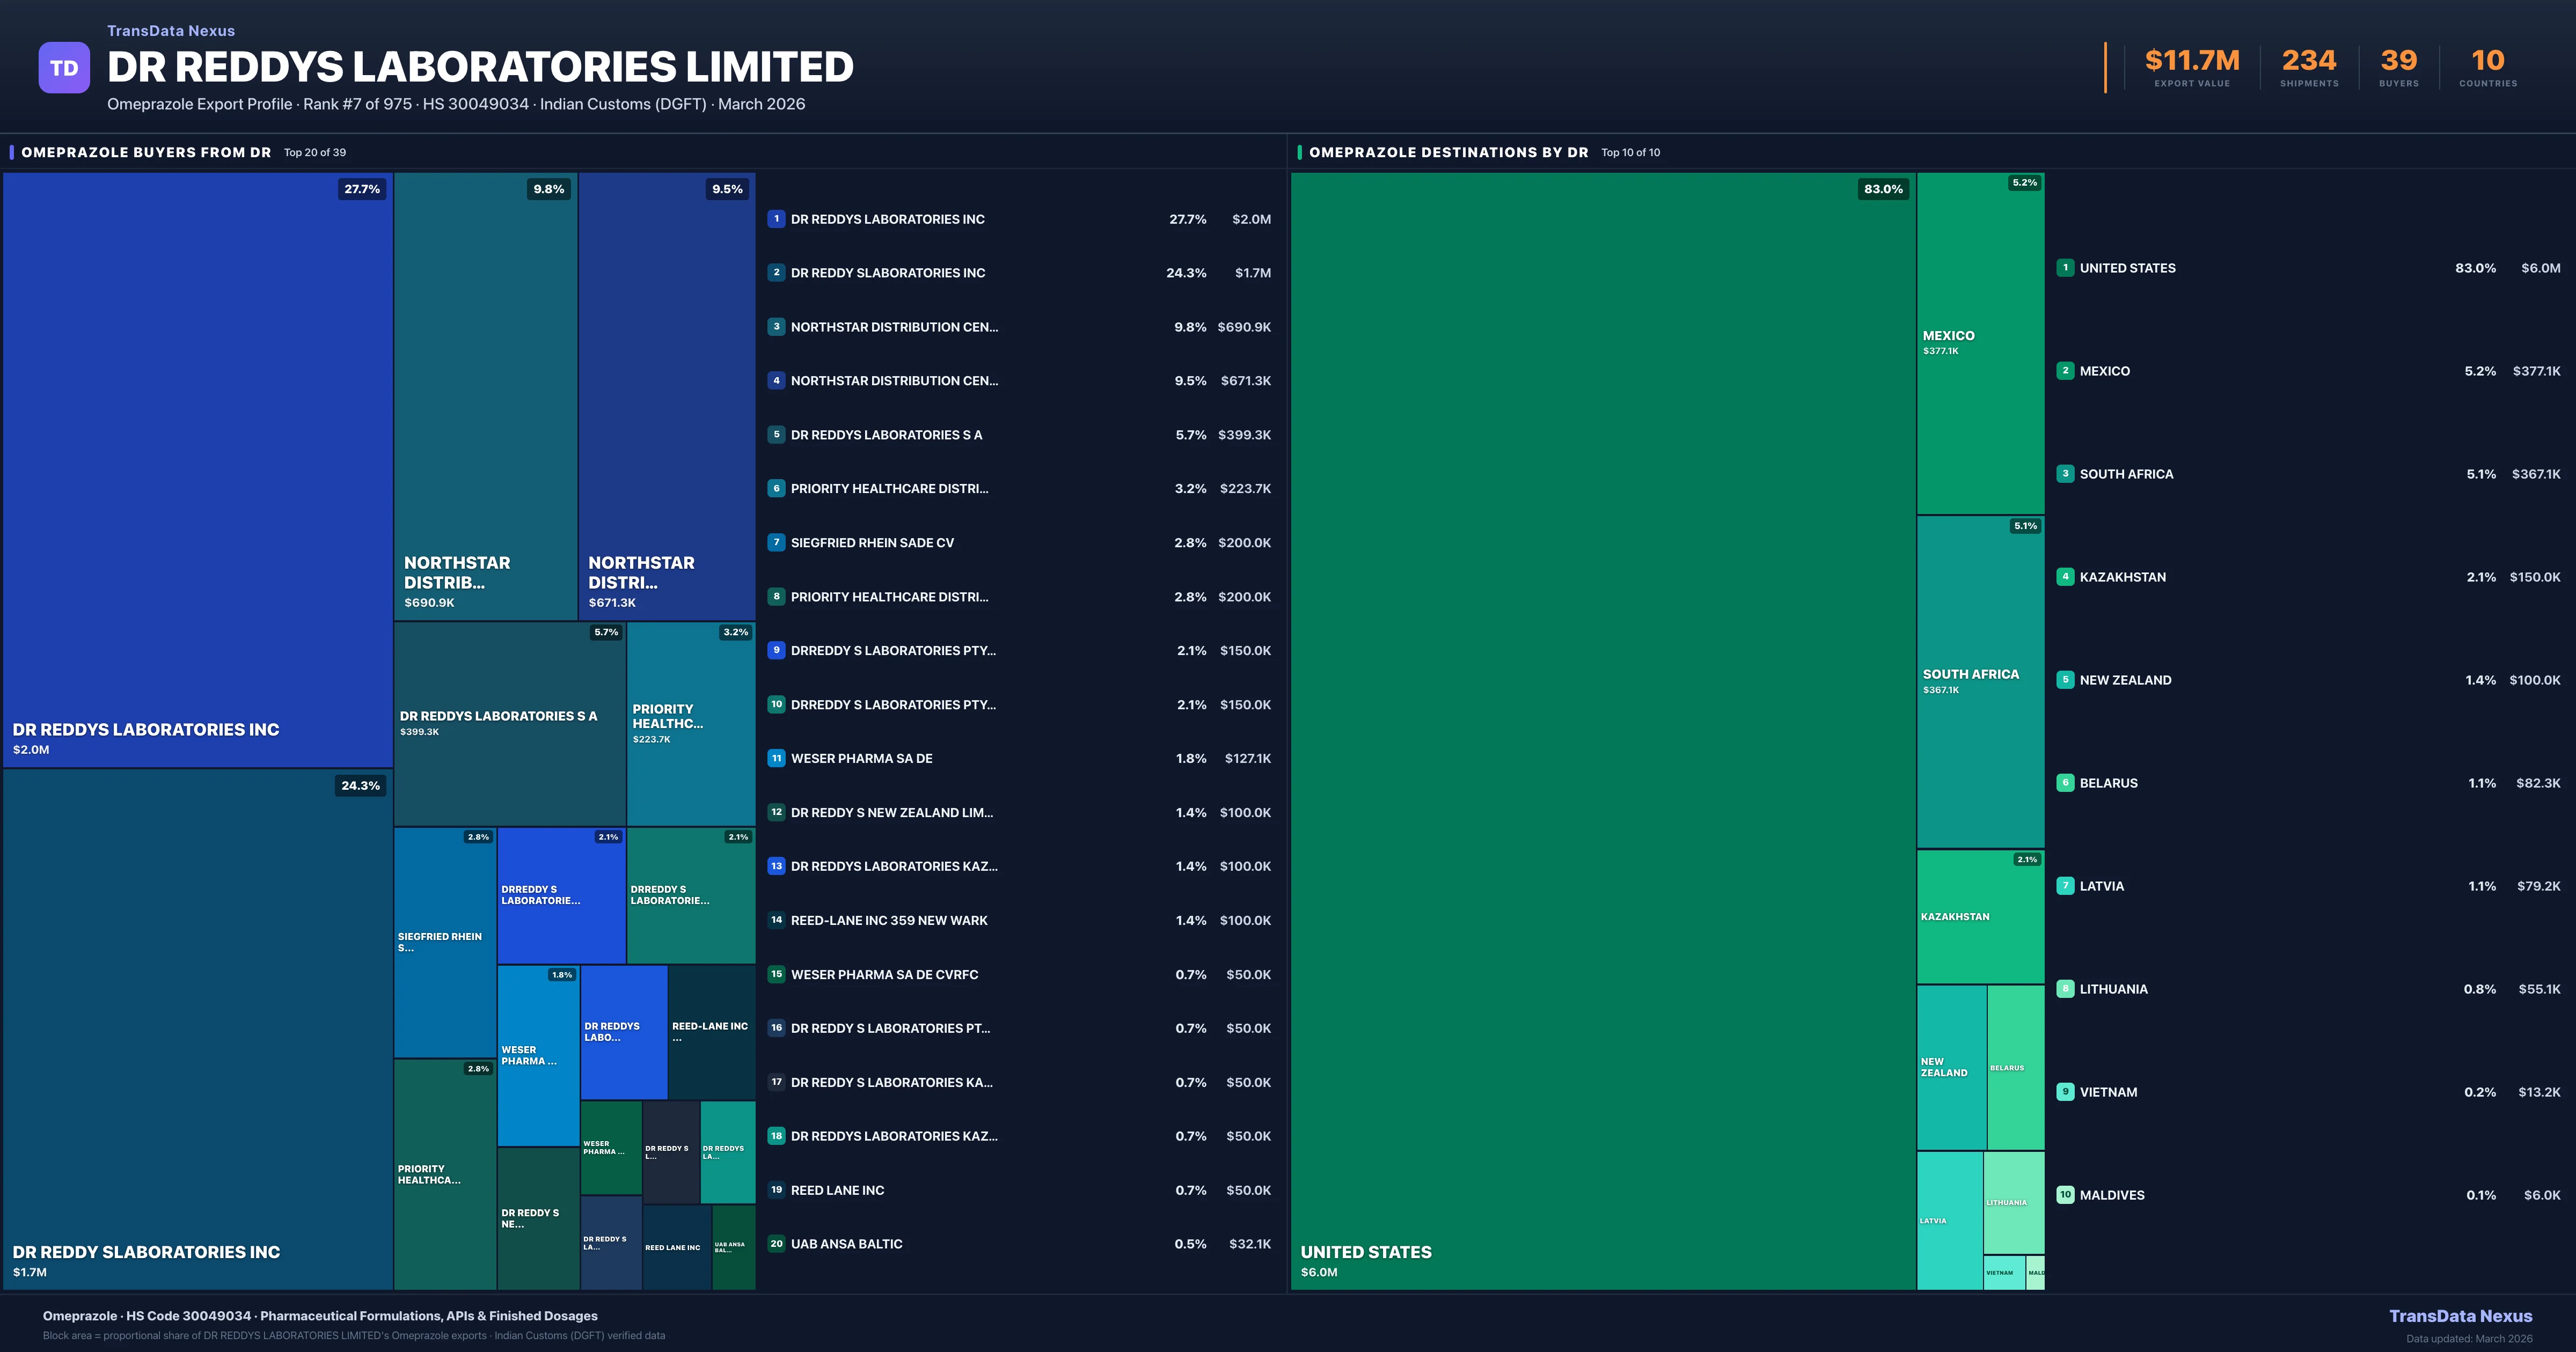Open the REED LANE INC list entry
Screen dimensions: 2576x1352
coord(837,1190)
